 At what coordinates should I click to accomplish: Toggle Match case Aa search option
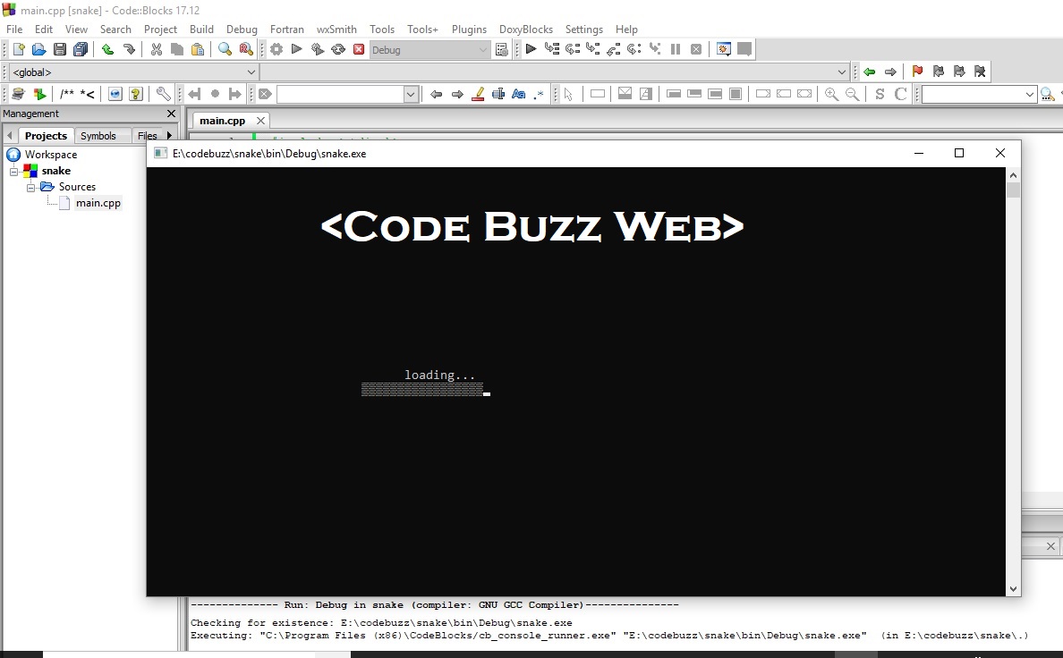click(519, 94)
